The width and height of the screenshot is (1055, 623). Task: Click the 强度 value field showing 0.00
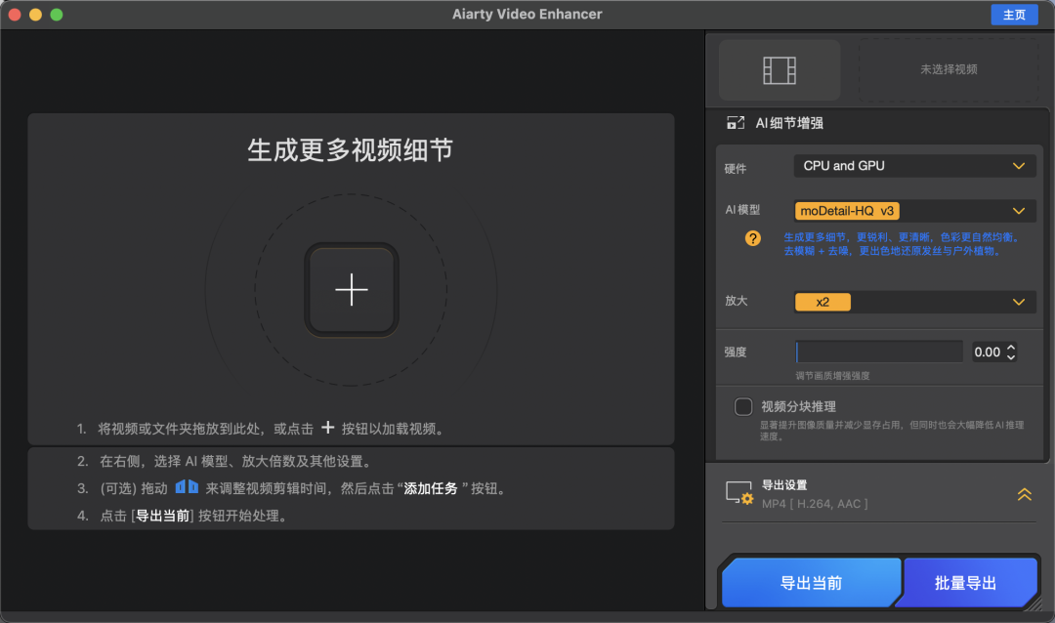click(x=987, y=353)
